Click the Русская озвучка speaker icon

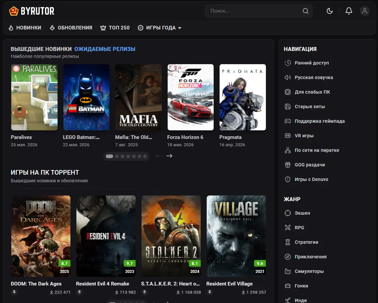pos(288,77)
